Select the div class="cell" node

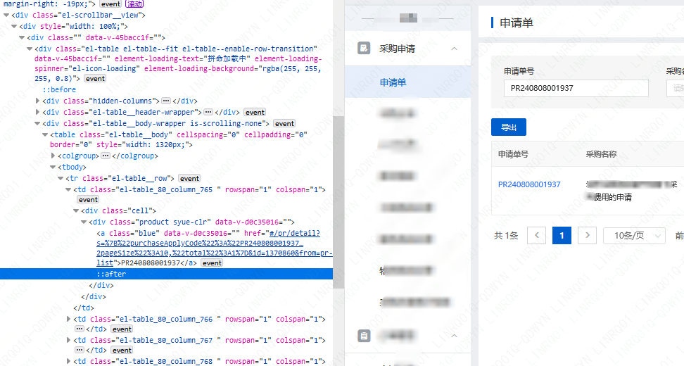[x=118, y=210]
